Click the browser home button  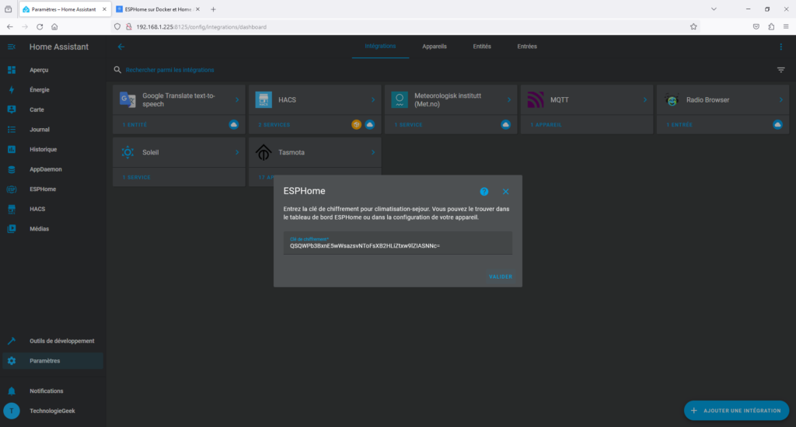54,27
